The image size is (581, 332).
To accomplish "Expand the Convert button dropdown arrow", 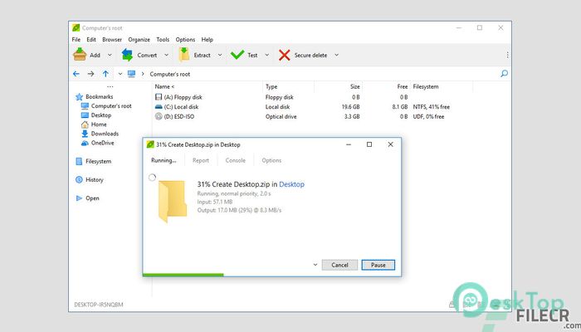I will (x=166, y=55).
